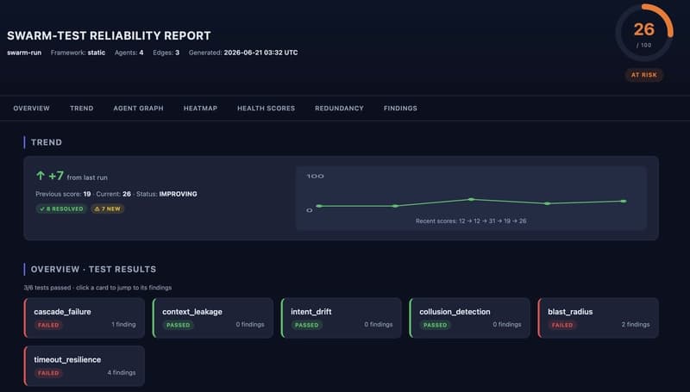Viewport: 690px width, 392px height.
Task: Open the Health Scores tab
Action: [266, 108]
